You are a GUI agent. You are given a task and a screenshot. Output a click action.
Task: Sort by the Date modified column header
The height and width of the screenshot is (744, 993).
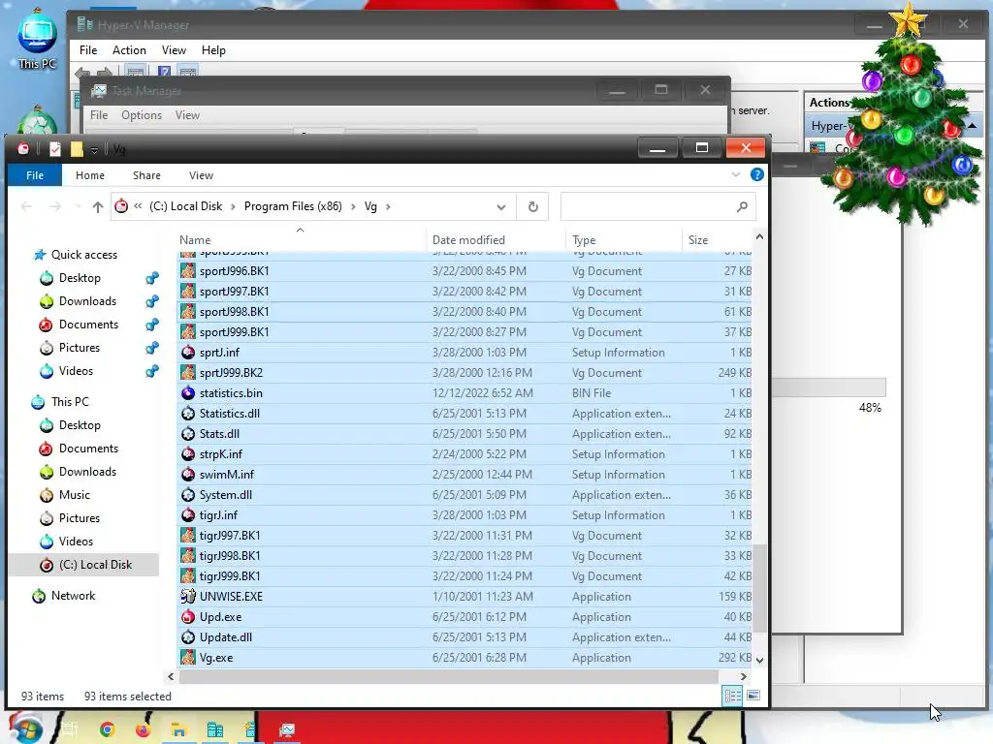click(x=496, y=240)
